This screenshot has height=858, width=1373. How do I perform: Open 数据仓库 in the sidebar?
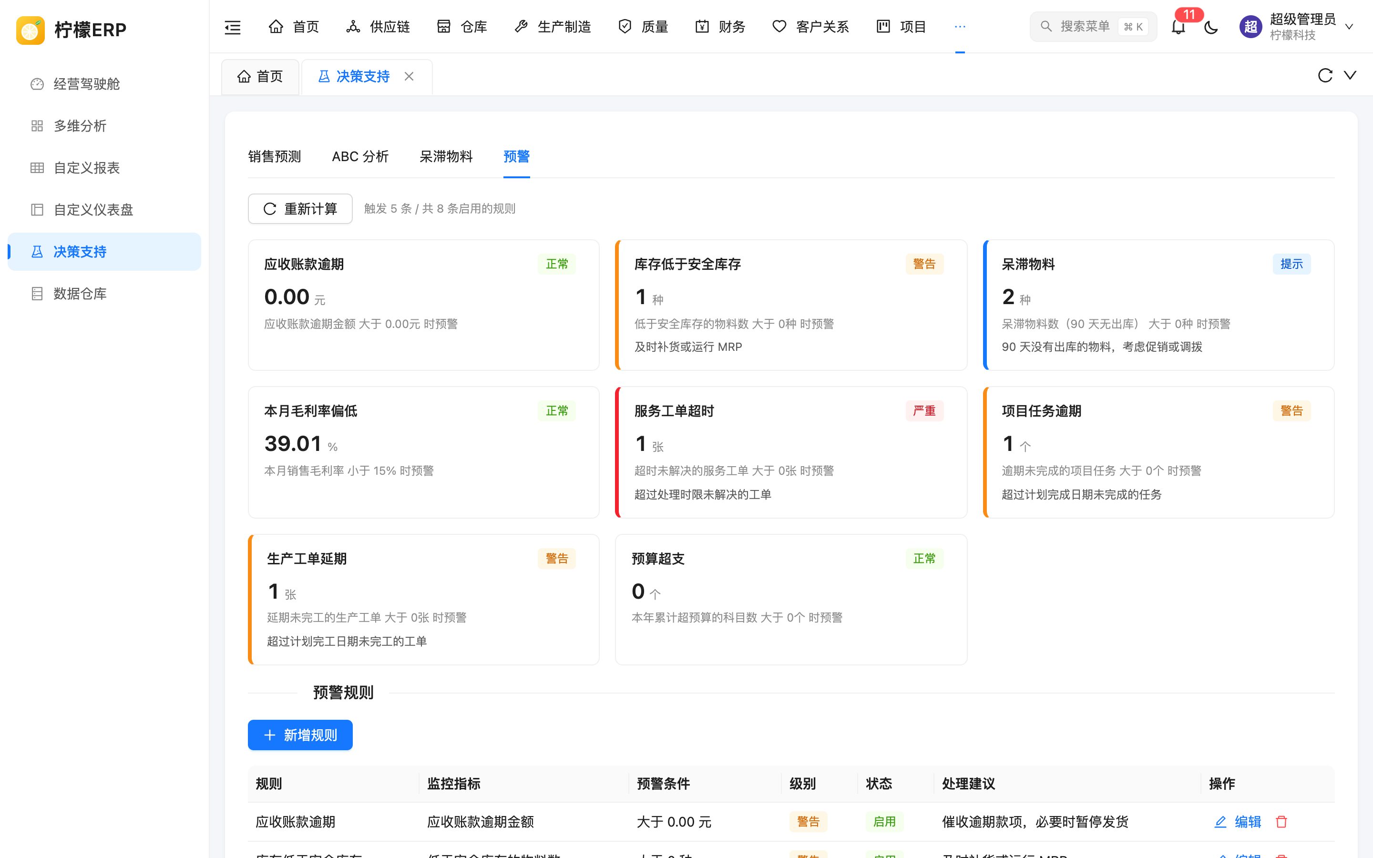point(104,294)
